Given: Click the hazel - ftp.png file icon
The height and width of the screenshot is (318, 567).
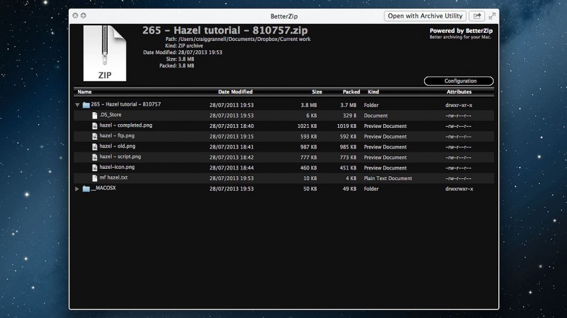Looking at the screenshot, I should [x=94, y=136].
